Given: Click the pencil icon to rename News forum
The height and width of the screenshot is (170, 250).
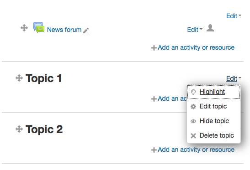Looking at the screenshot, I should 86,31.
